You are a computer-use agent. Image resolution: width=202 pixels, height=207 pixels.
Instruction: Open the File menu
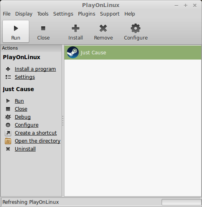7,14
